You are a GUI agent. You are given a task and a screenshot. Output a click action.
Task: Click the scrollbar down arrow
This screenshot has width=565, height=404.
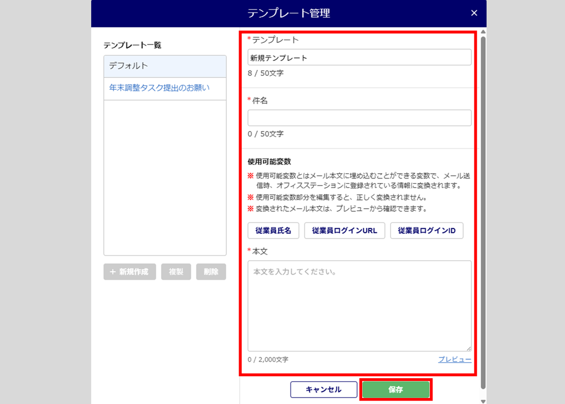[483, 401]
